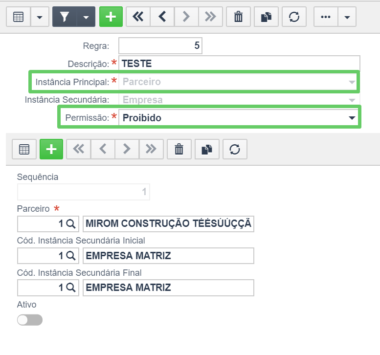Image resolution: width=380 pixels, height=355 pixels.
Task: Add new rule with top plus button
Action: click(111, 17)
